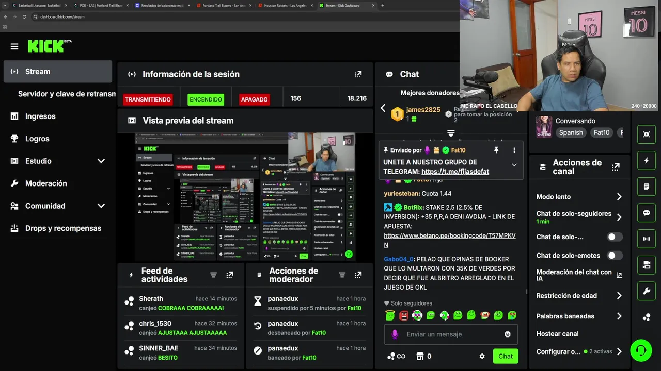Open Servidor y clave de retransmisión
The image size is (661, 371).
[x=67, y=94]
